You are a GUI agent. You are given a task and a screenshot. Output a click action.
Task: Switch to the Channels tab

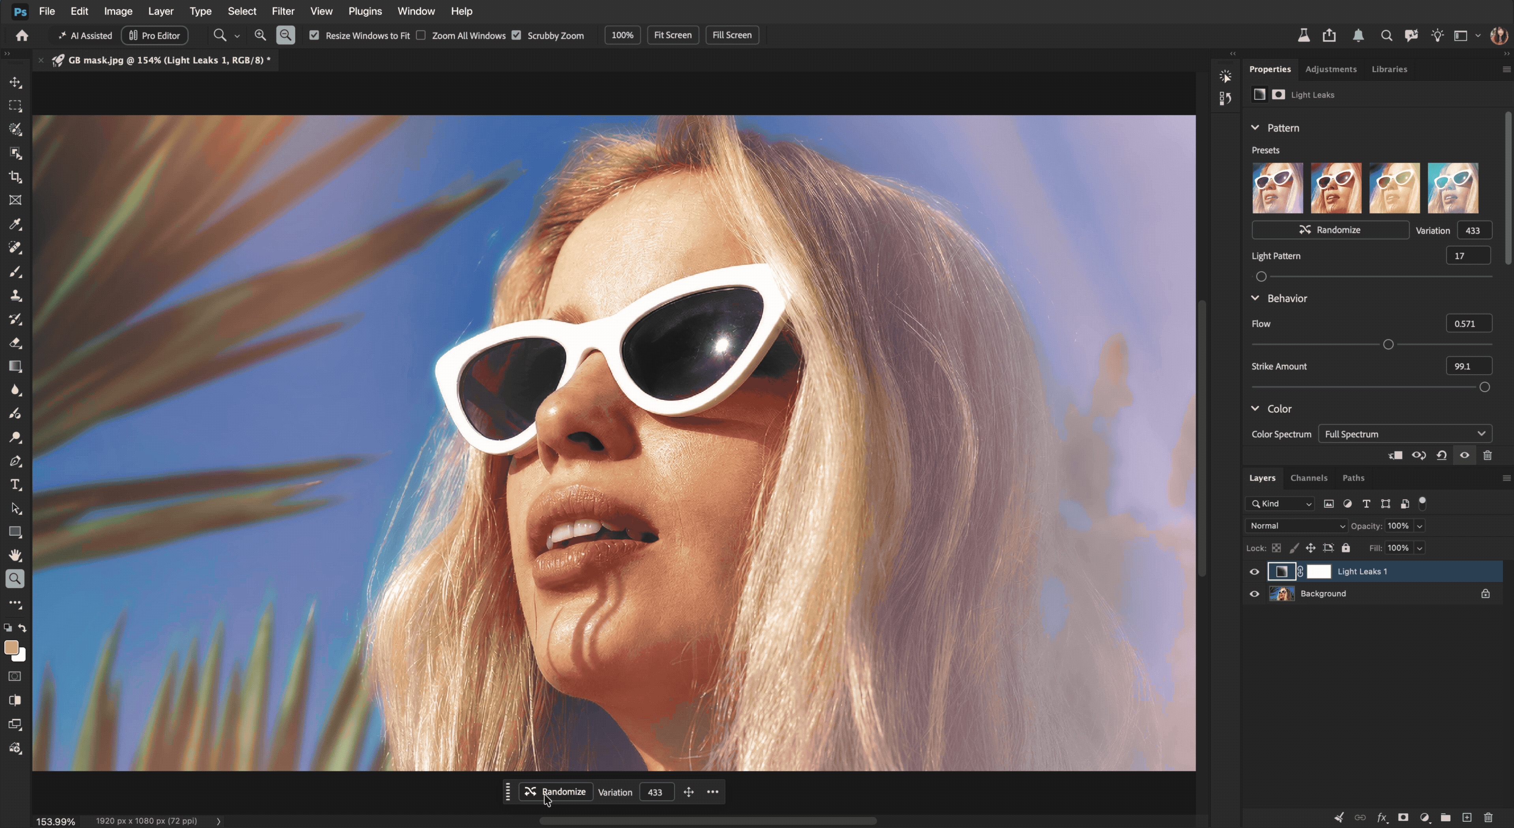[1308, 478]
